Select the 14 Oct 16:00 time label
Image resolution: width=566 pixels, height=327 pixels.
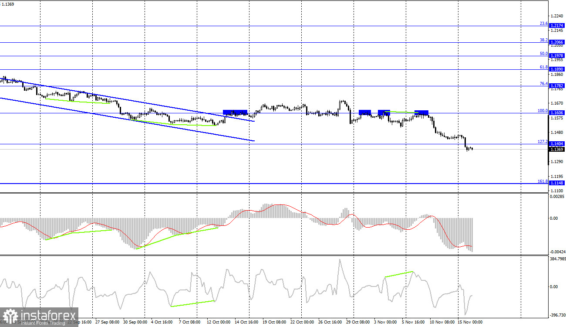[x=247, y=322]
